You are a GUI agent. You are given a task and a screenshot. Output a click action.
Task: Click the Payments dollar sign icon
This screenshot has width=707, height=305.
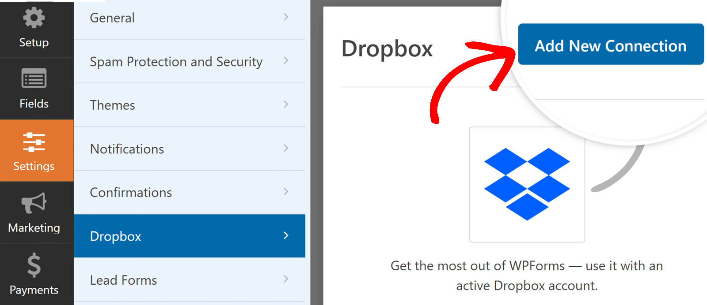coord(34,265)
